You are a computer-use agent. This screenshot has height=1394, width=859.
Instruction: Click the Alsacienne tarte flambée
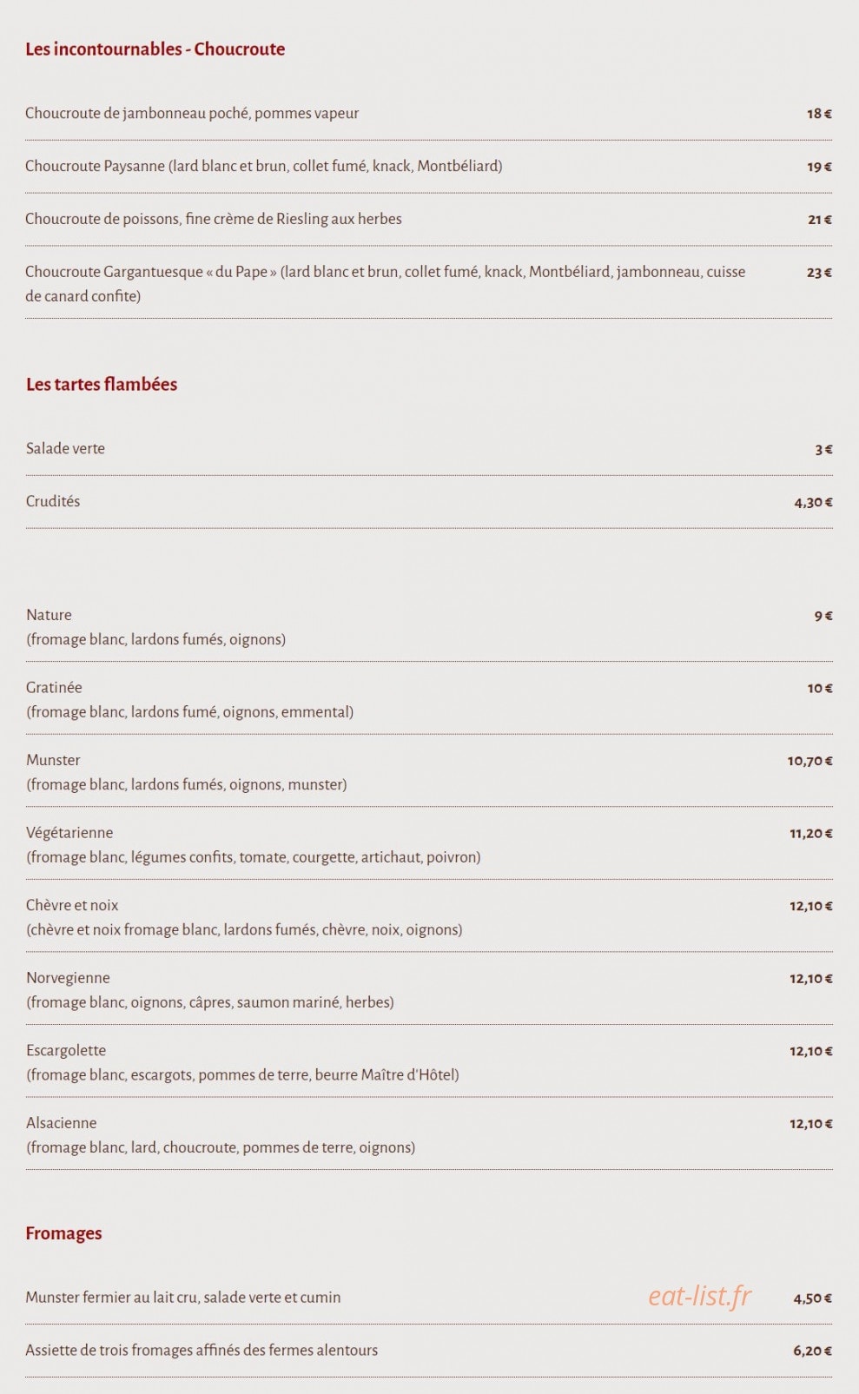[429, 1135]
